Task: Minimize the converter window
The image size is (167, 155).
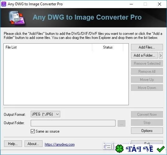Action: coord(131,4)
